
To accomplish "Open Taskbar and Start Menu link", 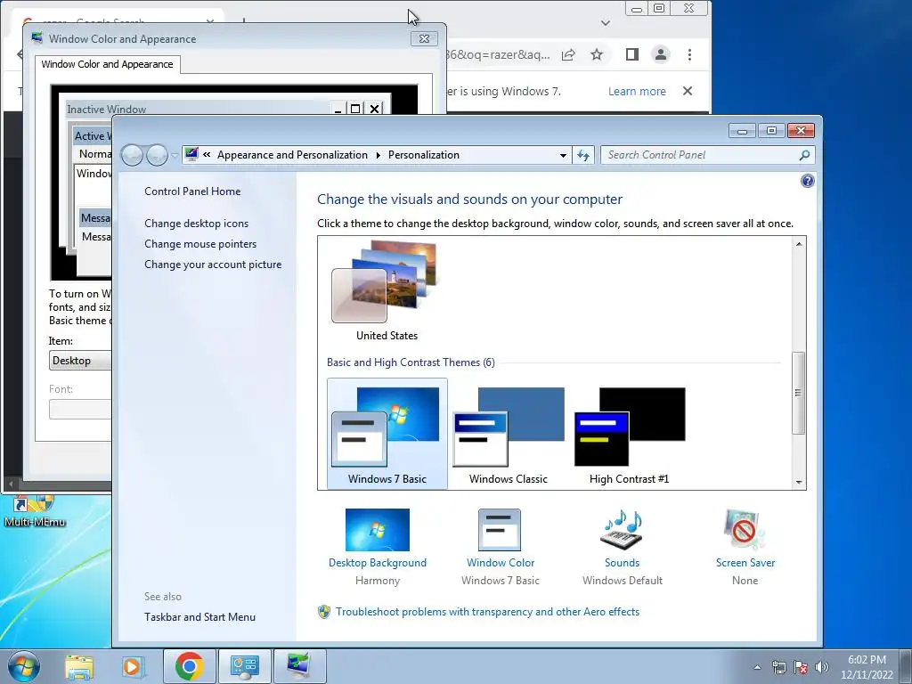I will click(x=199, y=617).
